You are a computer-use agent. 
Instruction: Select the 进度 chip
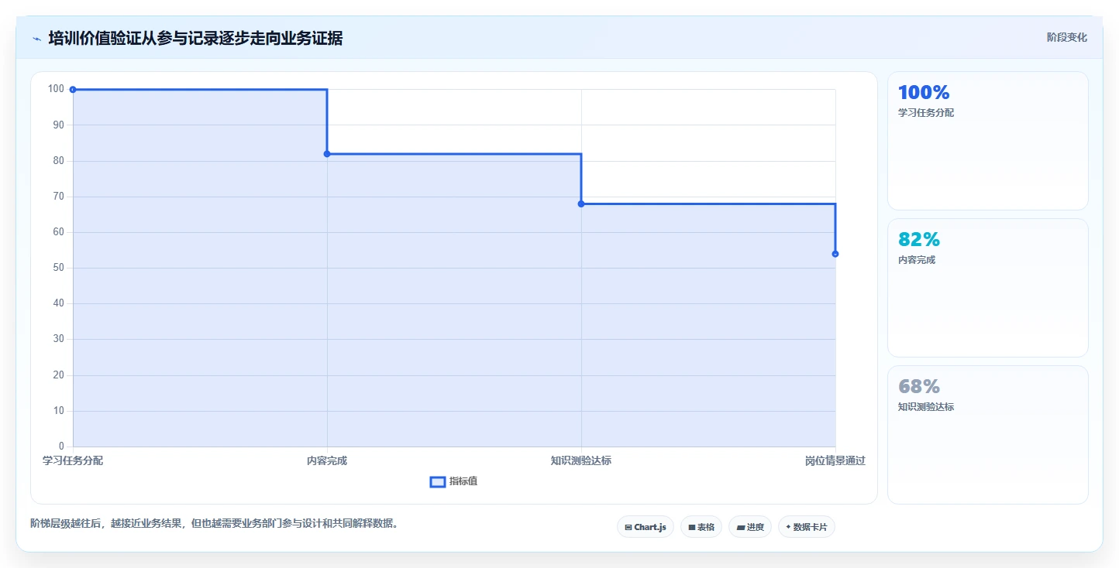click(750, 527)
